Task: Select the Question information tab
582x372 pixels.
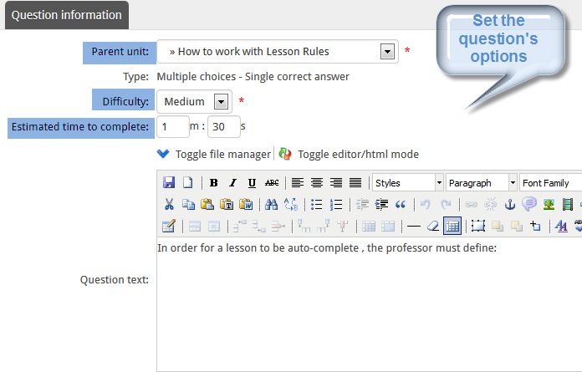Action: pos(67,15)
